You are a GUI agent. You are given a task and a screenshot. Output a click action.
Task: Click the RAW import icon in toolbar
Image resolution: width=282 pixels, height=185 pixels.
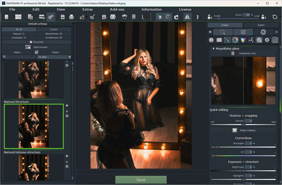coord(41,17)
